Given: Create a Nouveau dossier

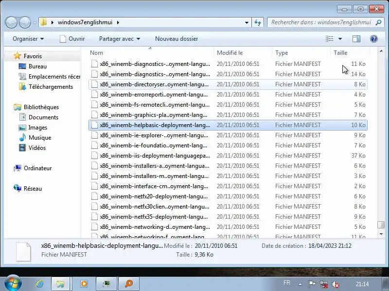Looking at the screenshot, I should coord(177,39).
